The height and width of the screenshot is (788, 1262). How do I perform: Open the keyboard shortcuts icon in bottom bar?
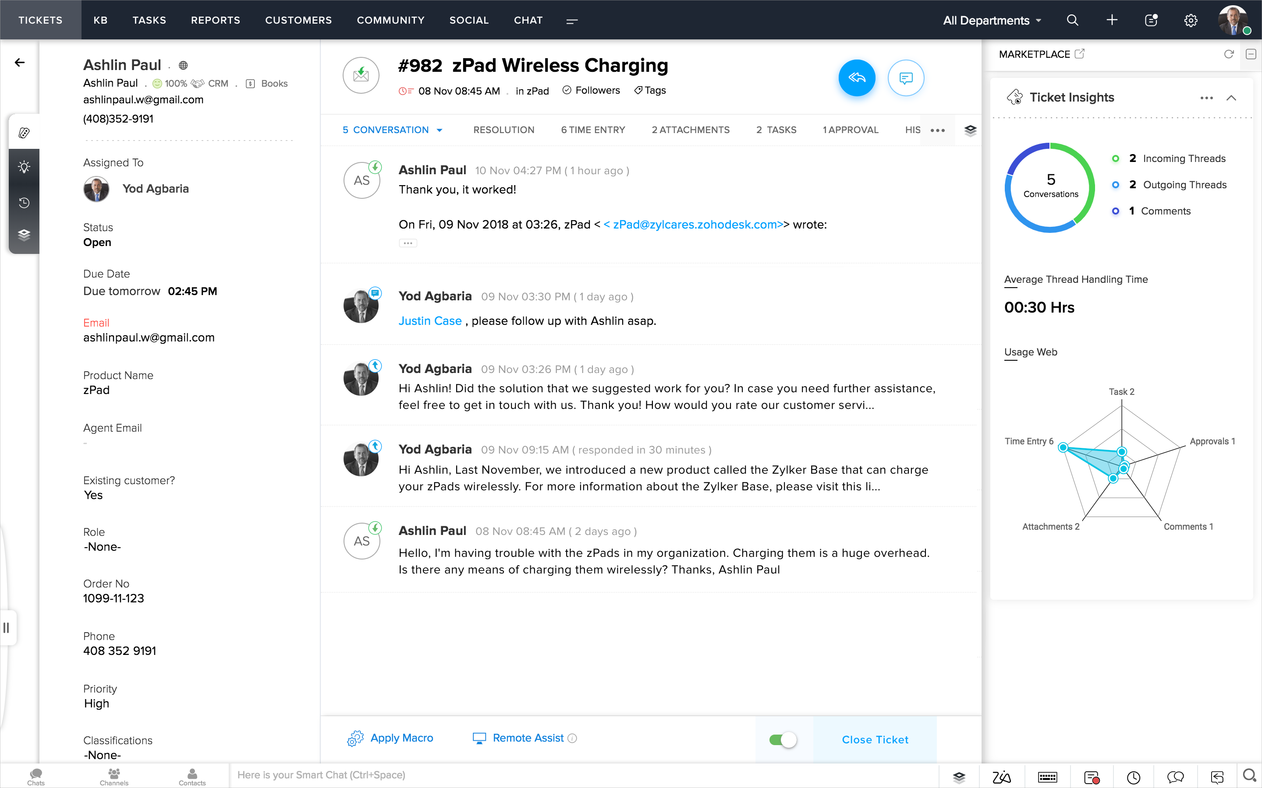click(1047, 777)
